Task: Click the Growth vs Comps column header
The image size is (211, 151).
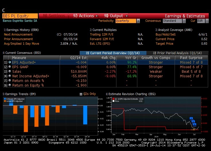Action: tap(156, 58)
